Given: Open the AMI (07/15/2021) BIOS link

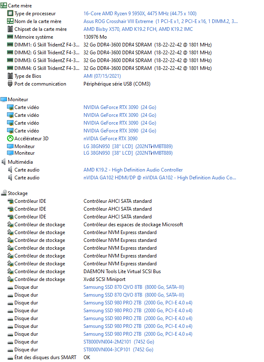Looking at the screenshot, I should [x=102, y=76].
